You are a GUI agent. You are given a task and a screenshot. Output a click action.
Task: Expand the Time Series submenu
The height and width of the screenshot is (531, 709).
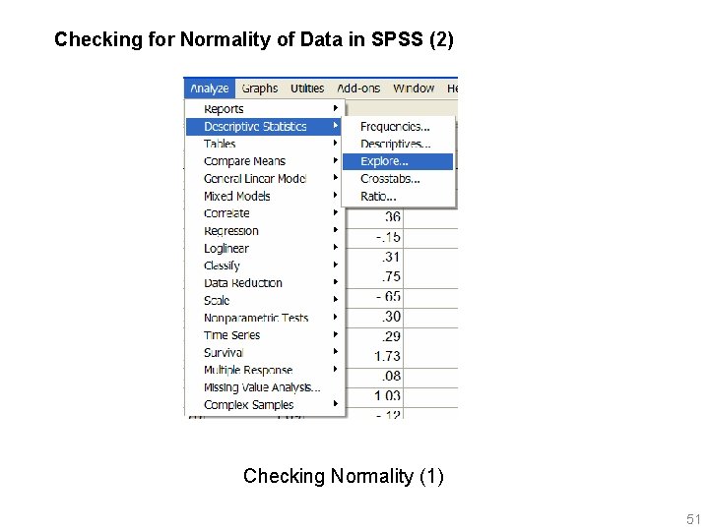pos(232,335)
